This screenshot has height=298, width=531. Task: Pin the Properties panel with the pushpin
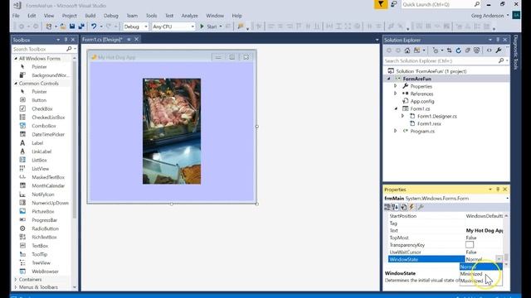point(498,190)
